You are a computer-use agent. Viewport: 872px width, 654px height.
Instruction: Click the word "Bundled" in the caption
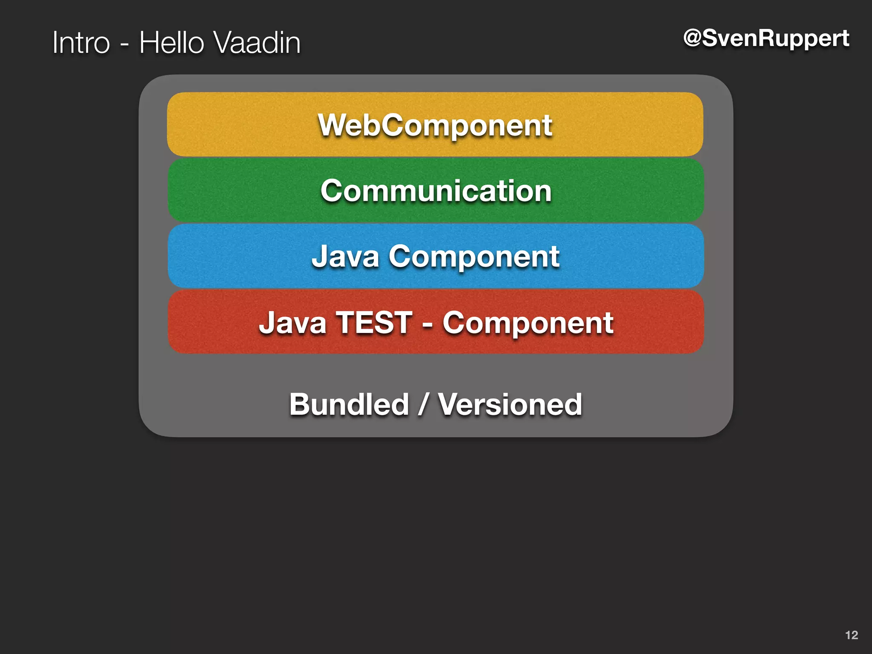[349, 404]
